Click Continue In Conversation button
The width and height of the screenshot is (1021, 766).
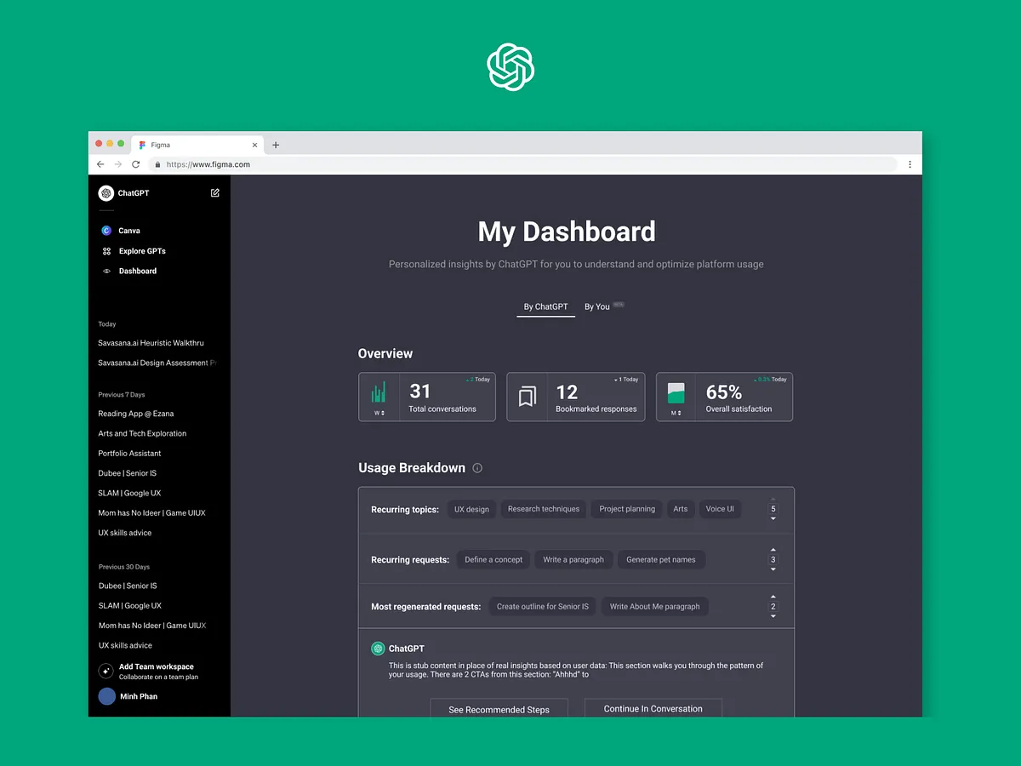coord(653,708)
